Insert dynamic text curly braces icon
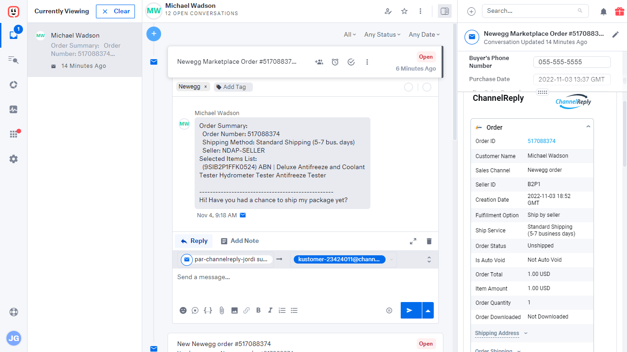The image size is (627, 352). click(x=208, y=310)
